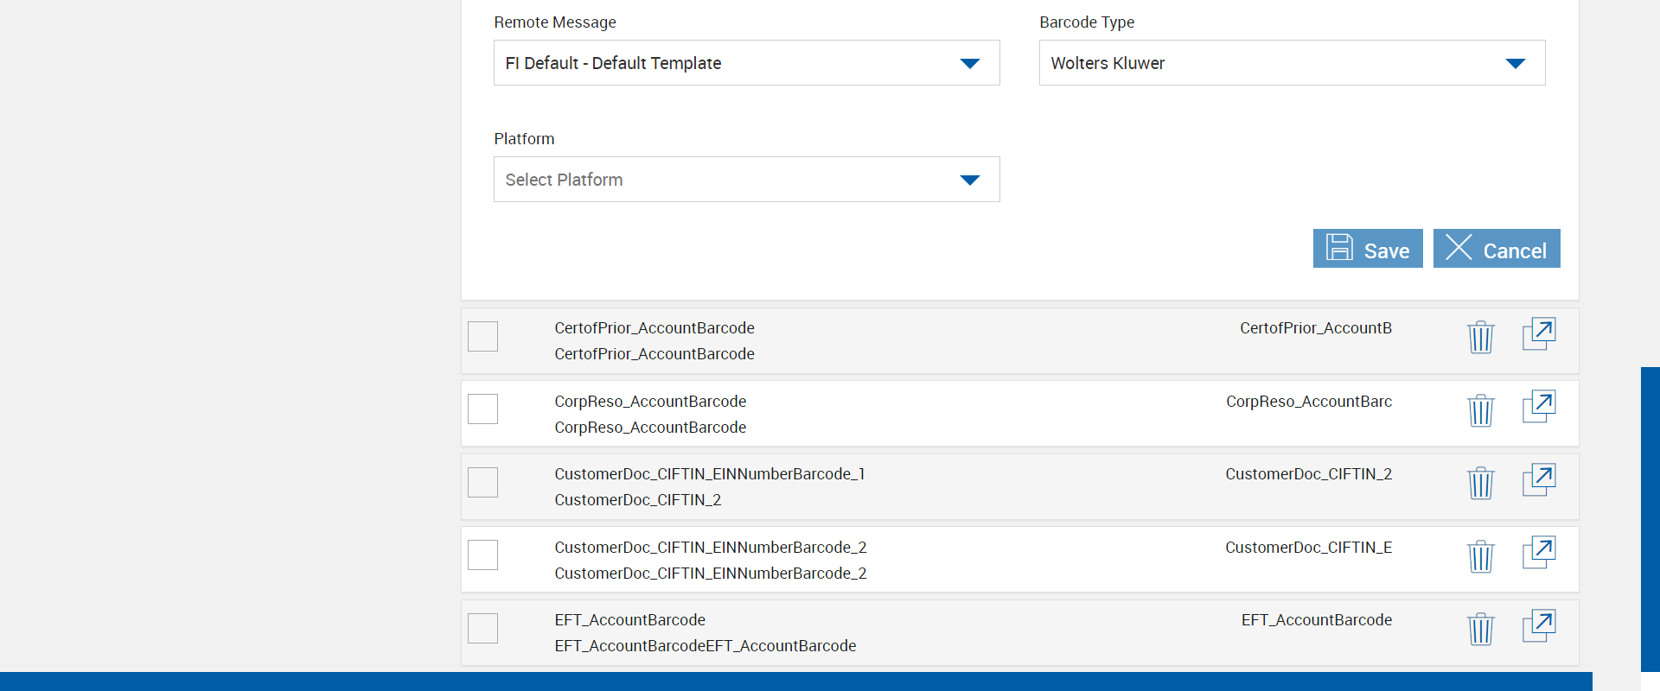Click trash icon for CustomerDoc_CIFTIN_EINNumberBarcode_1
This screenshot has height=691, width=1660.
tap(1480, 483)
